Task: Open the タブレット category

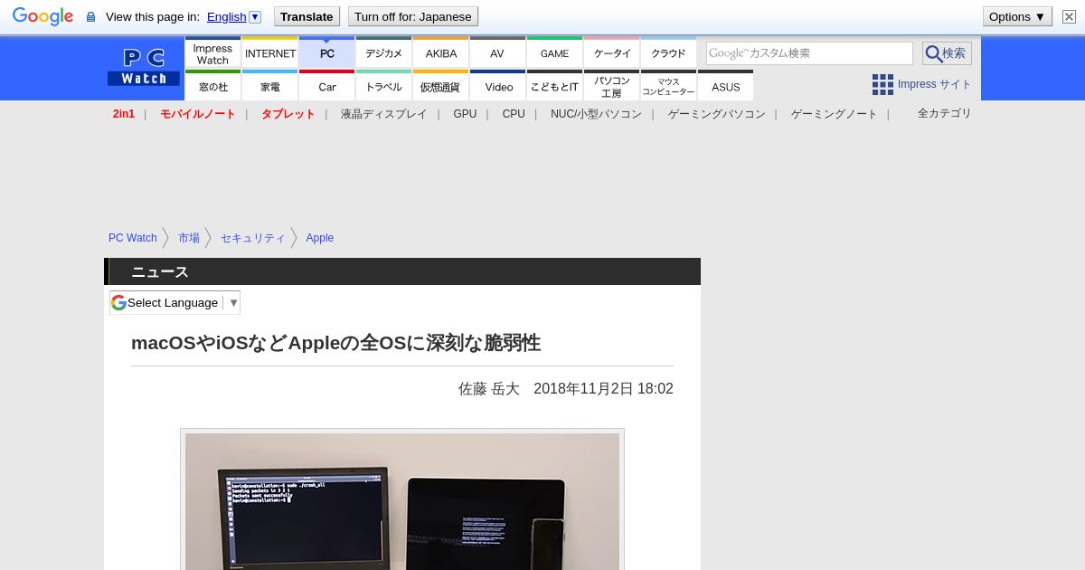Action: (288, 114)
